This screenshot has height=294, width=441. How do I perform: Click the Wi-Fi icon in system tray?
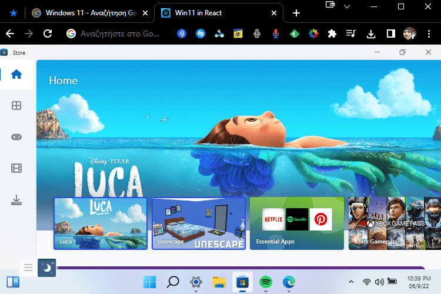tap(366, 282)
